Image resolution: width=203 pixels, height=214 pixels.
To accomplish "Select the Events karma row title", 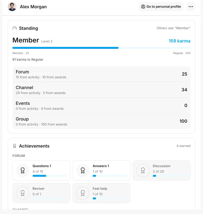I will (x=23, y=103).
